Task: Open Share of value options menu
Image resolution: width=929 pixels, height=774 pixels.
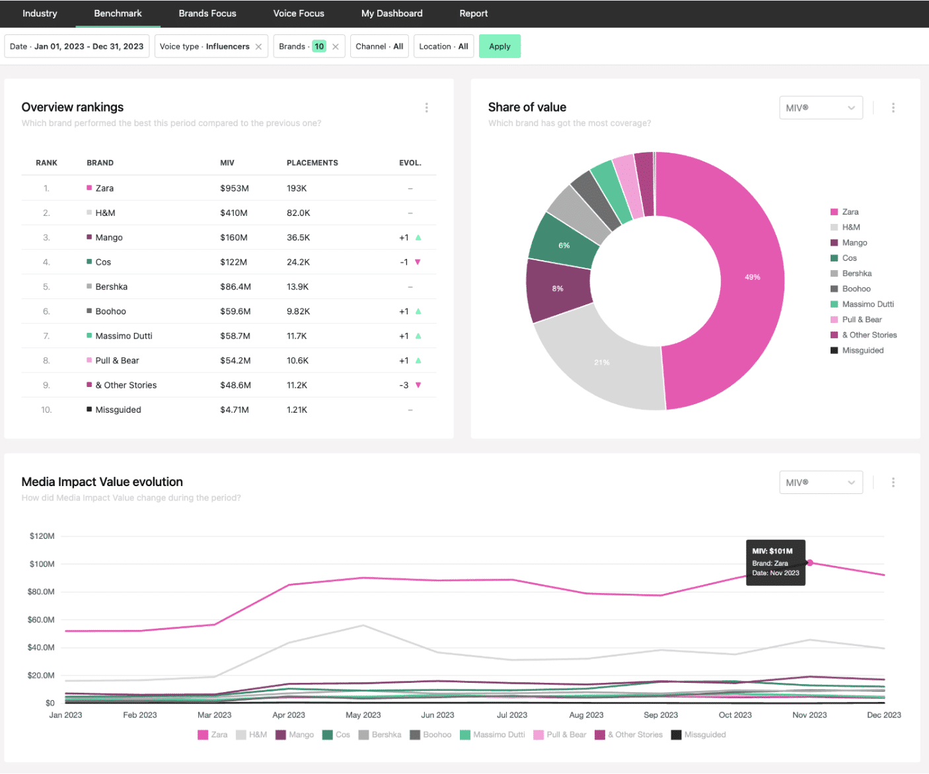Action: [x=893, y=108]
